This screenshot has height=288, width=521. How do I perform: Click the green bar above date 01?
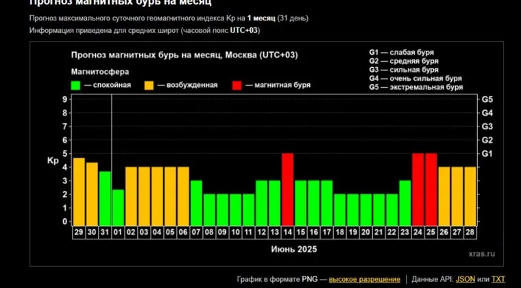(118, 206)
